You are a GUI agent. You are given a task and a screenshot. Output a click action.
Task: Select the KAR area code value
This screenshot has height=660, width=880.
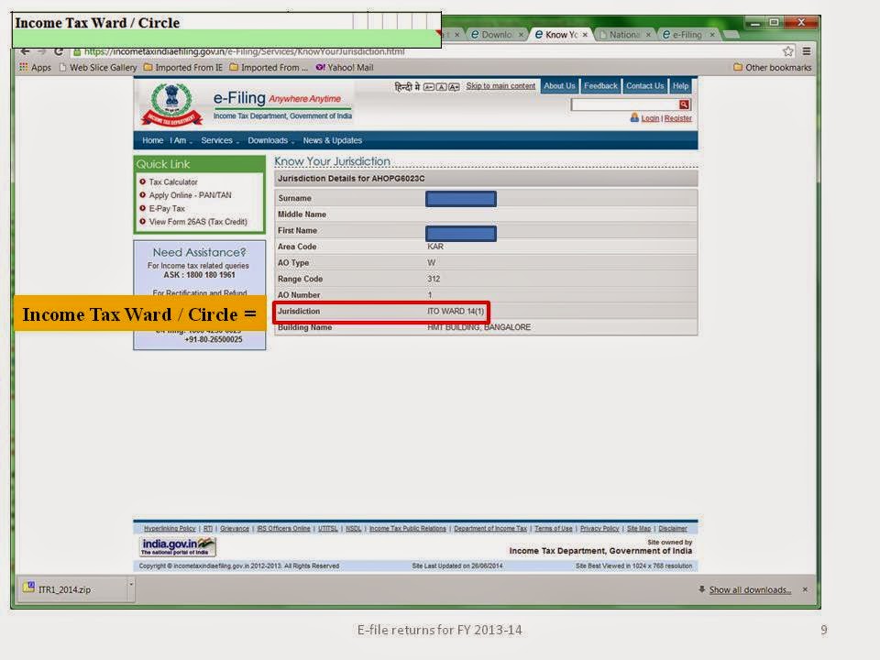(x=434, y=247)
